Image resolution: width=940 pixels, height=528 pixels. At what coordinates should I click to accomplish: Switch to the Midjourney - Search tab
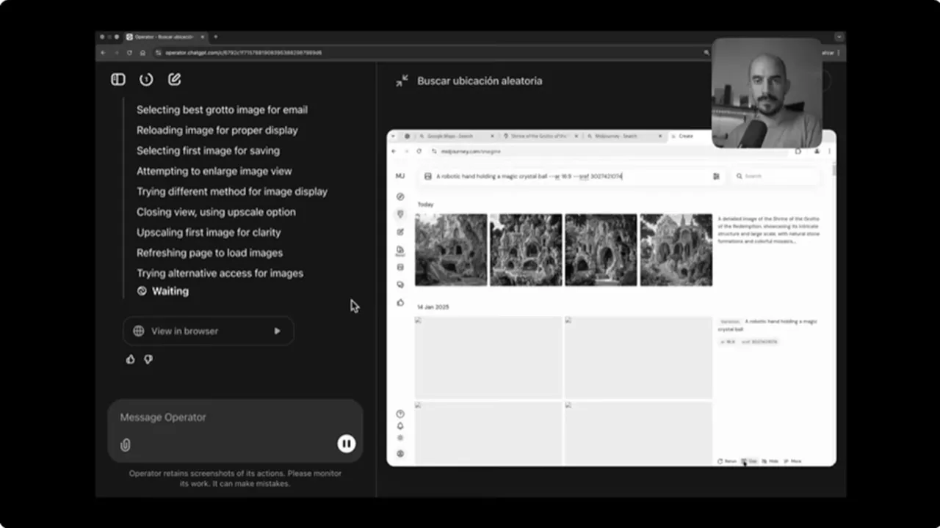(624, 136)
